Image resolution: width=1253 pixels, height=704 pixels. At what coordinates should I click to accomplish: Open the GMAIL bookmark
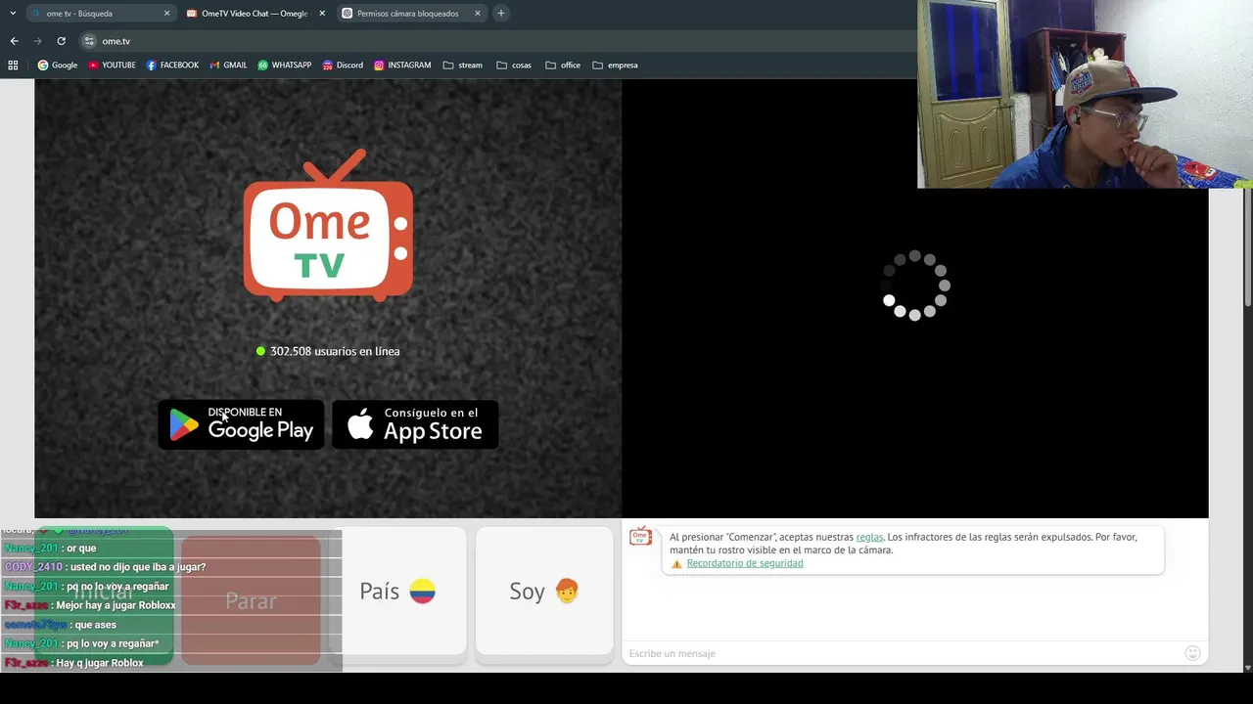click(228, 66)
